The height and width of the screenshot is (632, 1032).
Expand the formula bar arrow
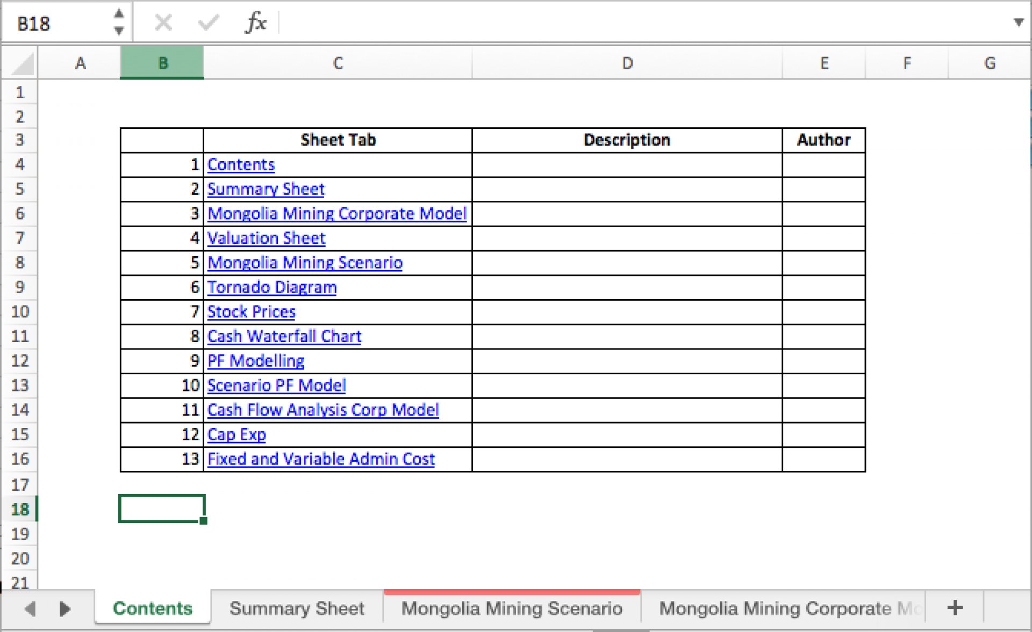tap(1018, 23)
